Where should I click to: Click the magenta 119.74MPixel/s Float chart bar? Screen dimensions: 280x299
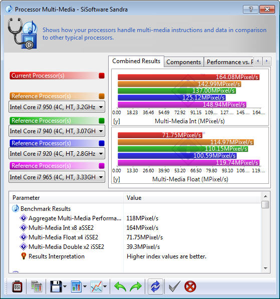(188, 163)
